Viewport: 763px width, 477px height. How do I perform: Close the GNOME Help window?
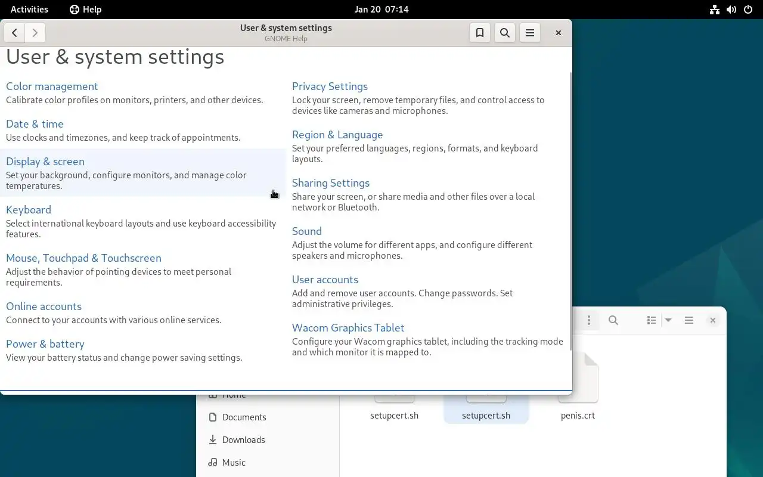(x=559, y=33)
